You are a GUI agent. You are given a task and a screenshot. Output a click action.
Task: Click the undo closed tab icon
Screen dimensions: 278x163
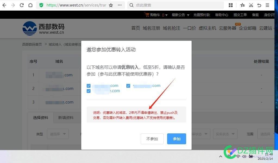point(259,5)
